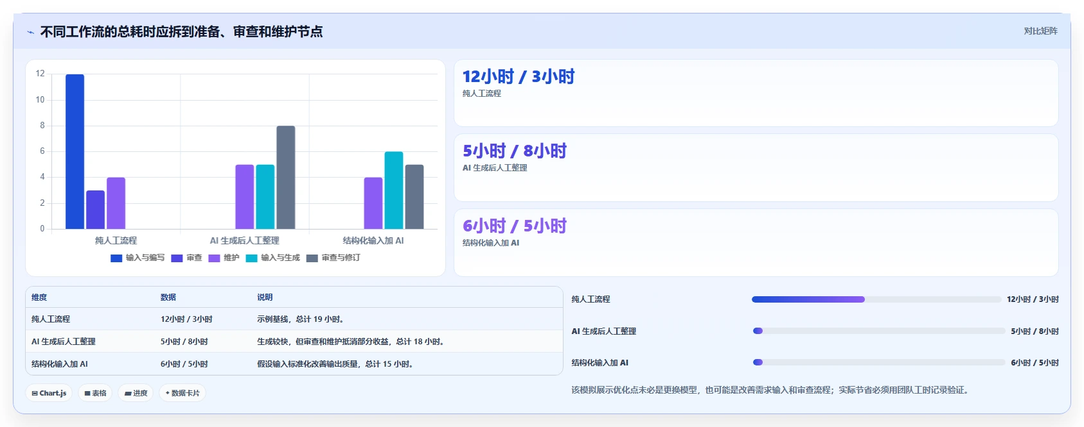
Task: Toggle 审查与修订 legend color swatch
Action: (312, 258)
